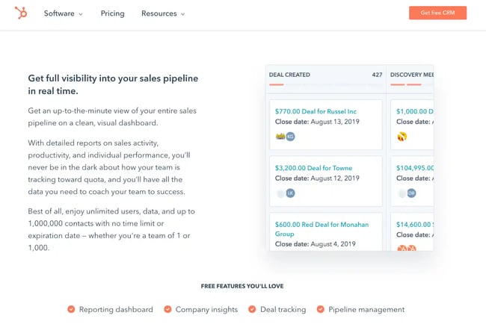486x333 pixels.
Task: Click the LK avatar on Towne deal
Action: point(290,193)
